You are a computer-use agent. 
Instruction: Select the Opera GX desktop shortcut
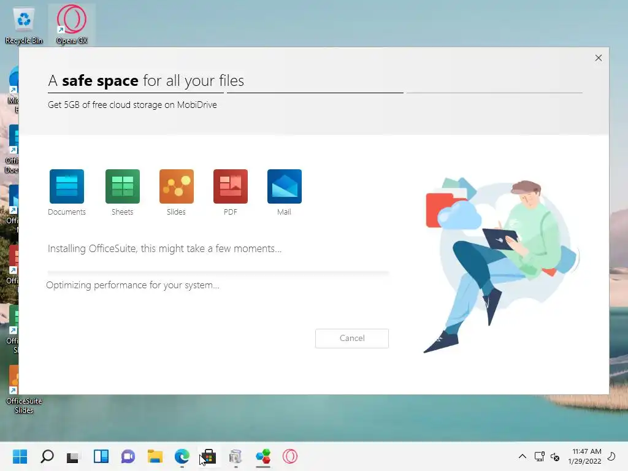(72, 25)
